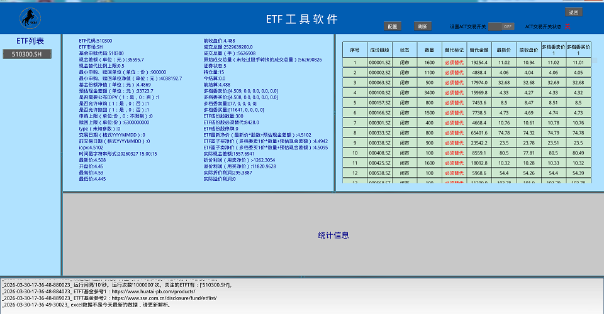This screenshot has width=604, height=314.
Task: Click 必须替代 in the 000001.SZ row
Action: tap(454, 63)
